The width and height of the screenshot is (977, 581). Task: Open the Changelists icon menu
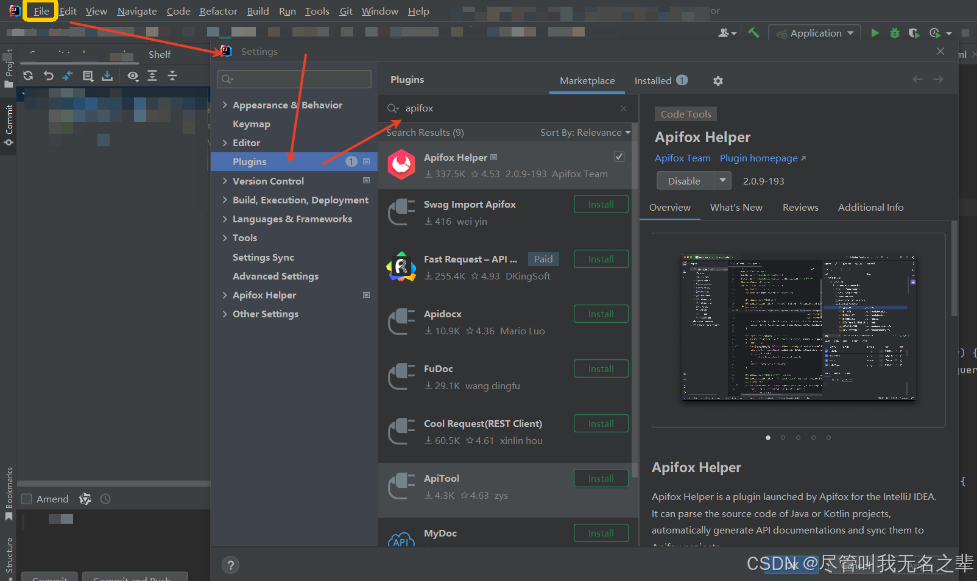point(88,76)
